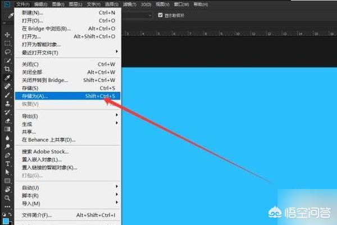Select the Crop tool
Image resolution: width=337 pixels, height=225 pixels.
(7, 69)
